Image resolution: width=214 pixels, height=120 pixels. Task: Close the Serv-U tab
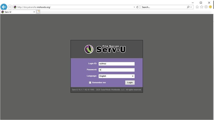[x=34, y=12]
